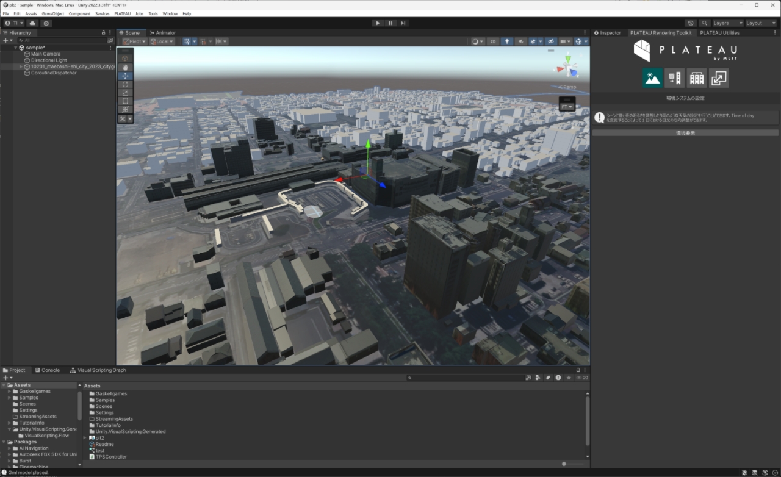Switch to the Console tab
The height and width of the screenshot is (477, 781).
coord(48,370)
